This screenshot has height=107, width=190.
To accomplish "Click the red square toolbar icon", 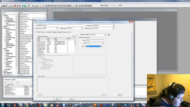I will 15,6.
